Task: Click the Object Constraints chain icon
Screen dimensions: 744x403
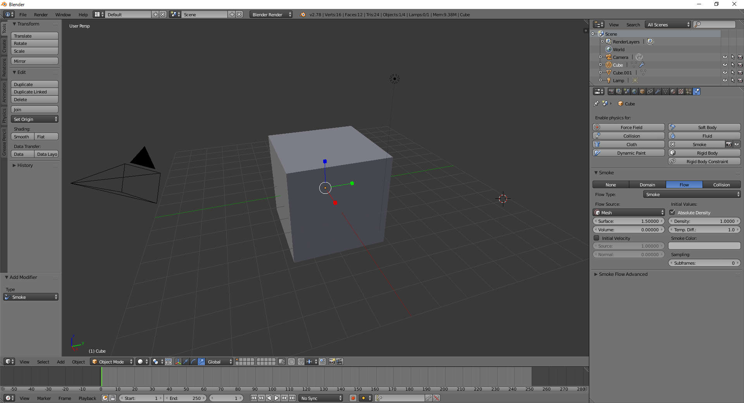Action: [650, 91]
